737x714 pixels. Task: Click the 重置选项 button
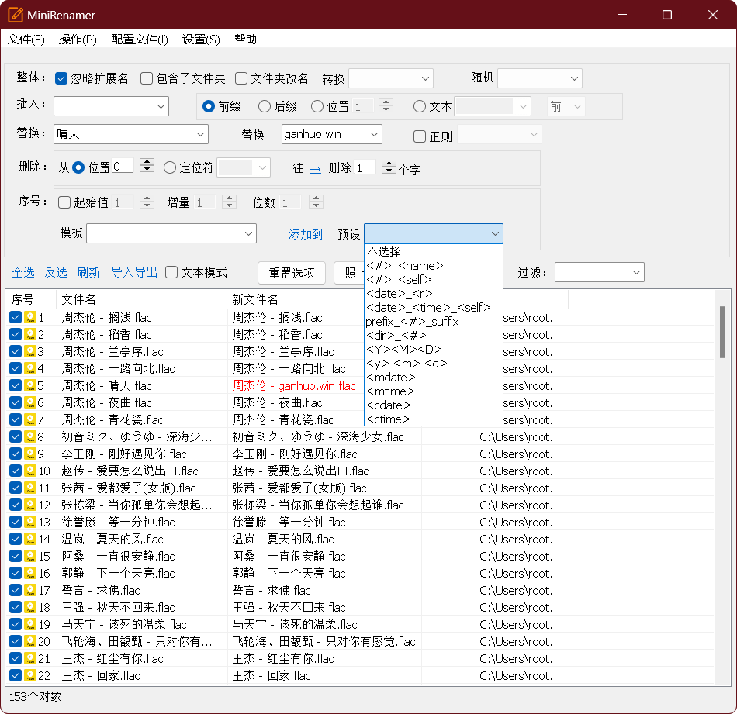point(292,273)
